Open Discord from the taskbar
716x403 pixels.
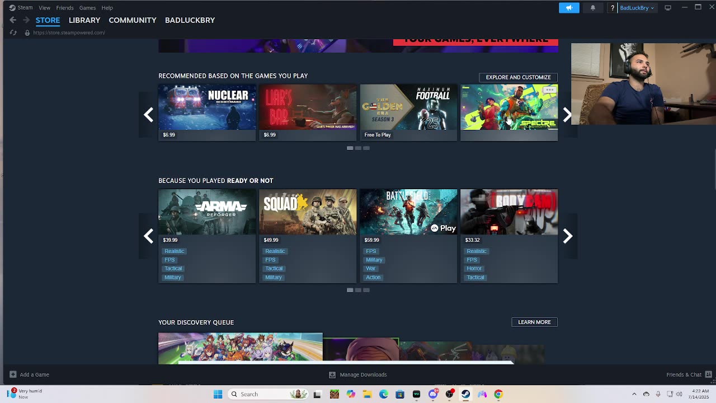433,394
